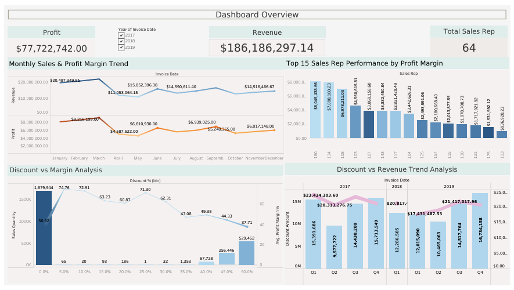Click the January label on month axis
The width and height of the screenshot is (514, 290).
pyautogui.click(x=60, y=158)
